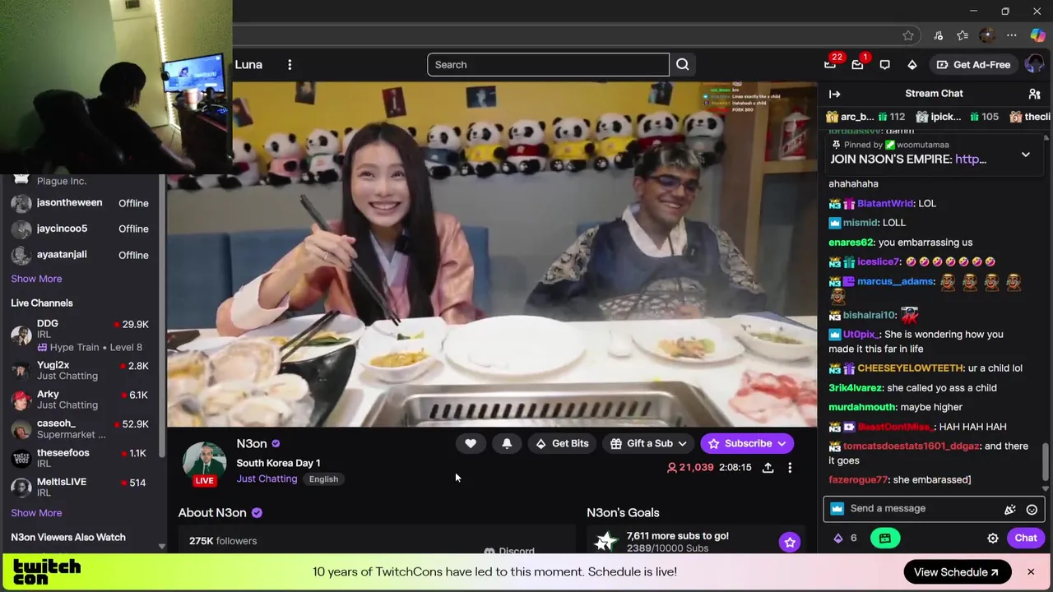This screenshot has width=1053, height=592.
Task: Show more followed channels
Action: 36,279
